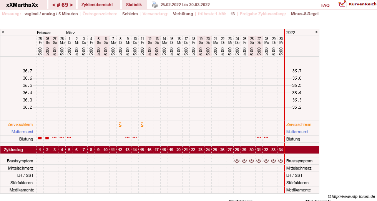Click the blue Muttermund label on the right

[297, 132]
